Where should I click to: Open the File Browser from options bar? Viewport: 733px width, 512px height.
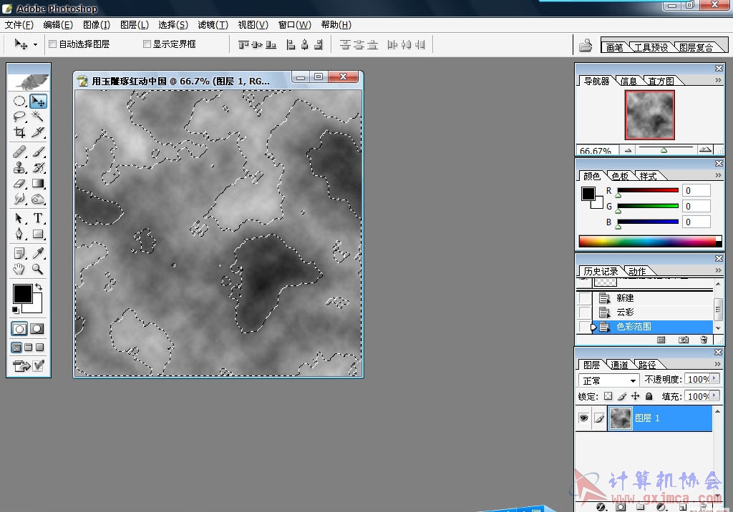586,45
